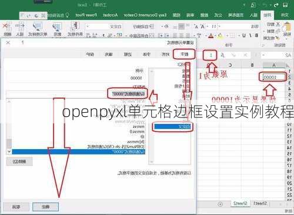Select the [DBNum2] format row
The height and width of the screenshot is (215, 294).
point(79,147)
